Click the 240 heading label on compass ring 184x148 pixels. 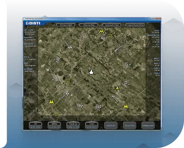(x=80, y=105)
